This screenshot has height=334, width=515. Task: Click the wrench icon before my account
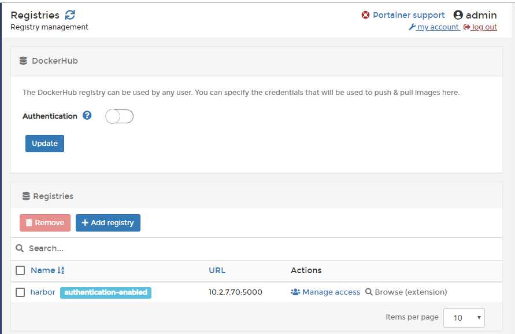coord(412,27)
